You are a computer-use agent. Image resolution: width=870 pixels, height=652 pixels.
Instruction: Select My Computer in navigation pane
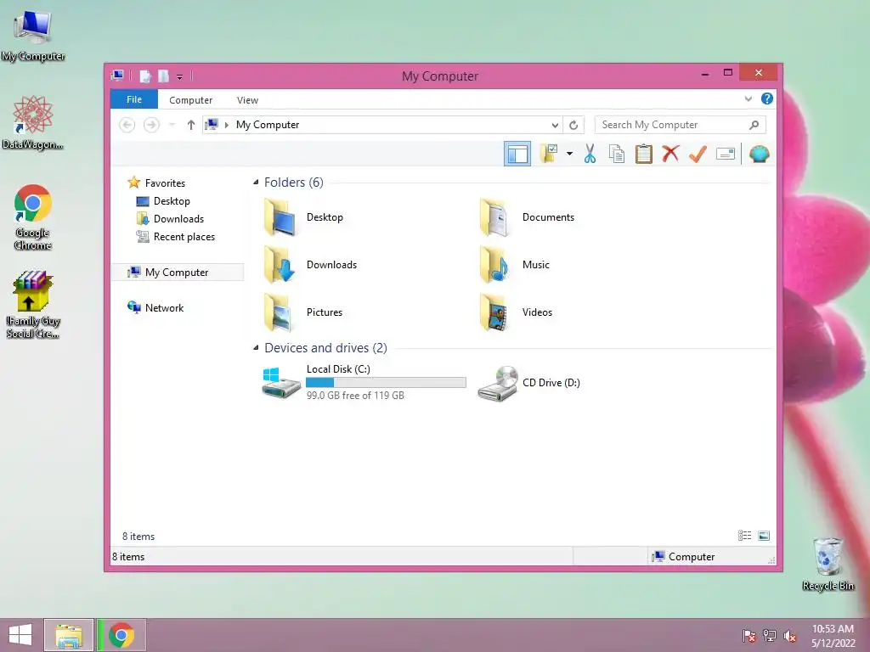click(x=178, y=273)
